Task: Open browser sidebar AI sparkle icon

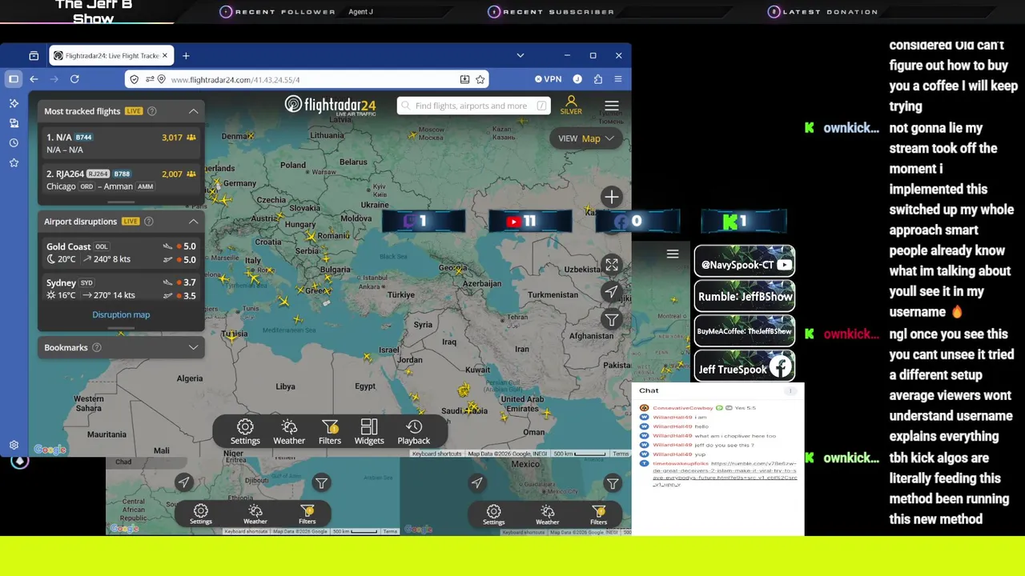Action: click(x=14, y=103)
